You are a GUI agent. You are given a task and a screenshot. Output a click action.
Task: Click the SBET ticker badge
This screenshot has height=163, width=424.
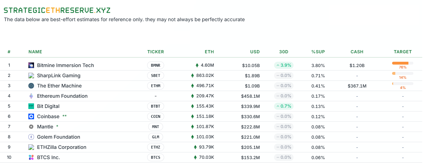pos(156,76)
